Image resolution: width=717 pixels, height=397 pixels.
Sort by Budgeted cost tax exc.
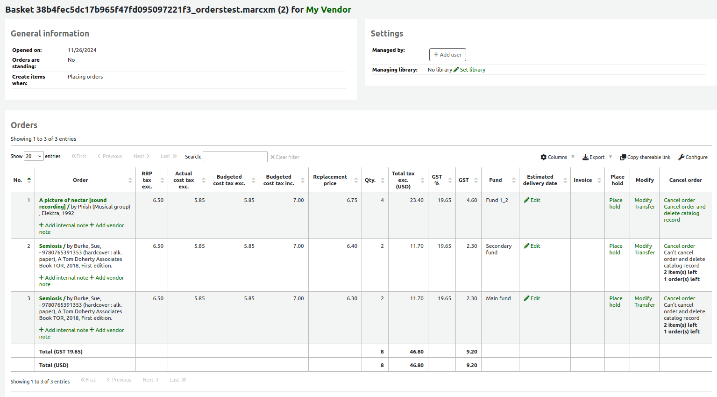(x=234, y=180)
